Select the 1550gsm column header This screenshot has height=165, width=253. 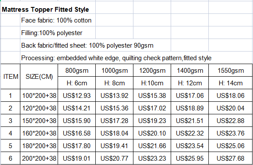[230, 70]
